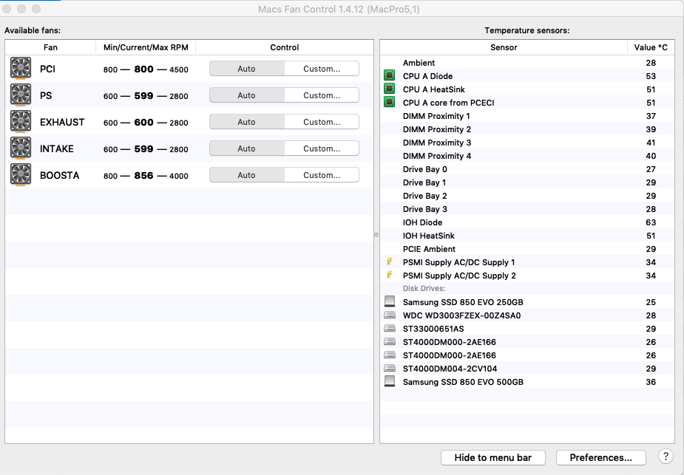Select PCIE Ambient sensor row

(x=527, y=249)
